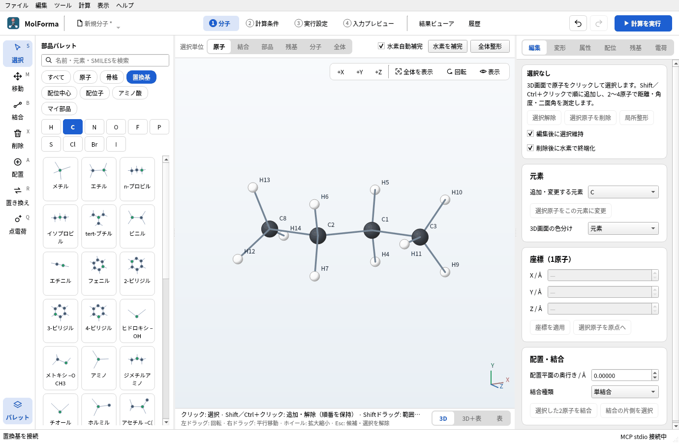This screenshot has height=443, width=679.
Task: Increase 配置平面の奥行き stepper value
Action: pos(655,373)
